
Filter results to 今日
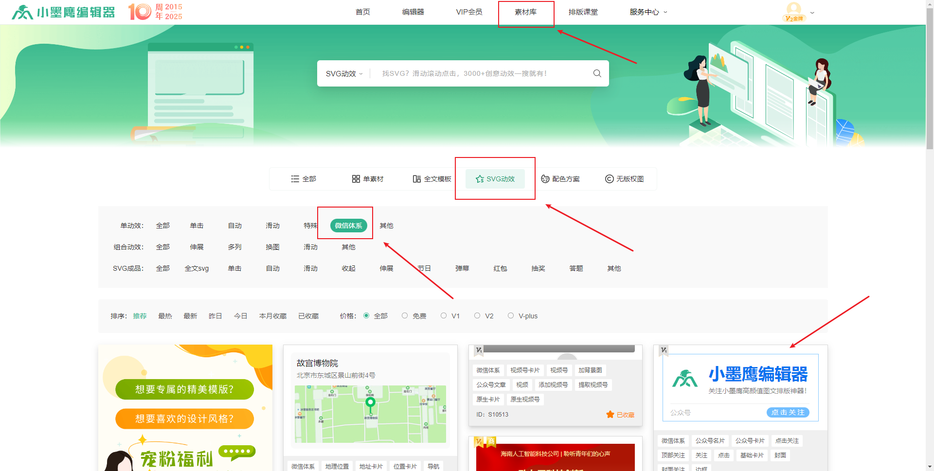point(241,316)
